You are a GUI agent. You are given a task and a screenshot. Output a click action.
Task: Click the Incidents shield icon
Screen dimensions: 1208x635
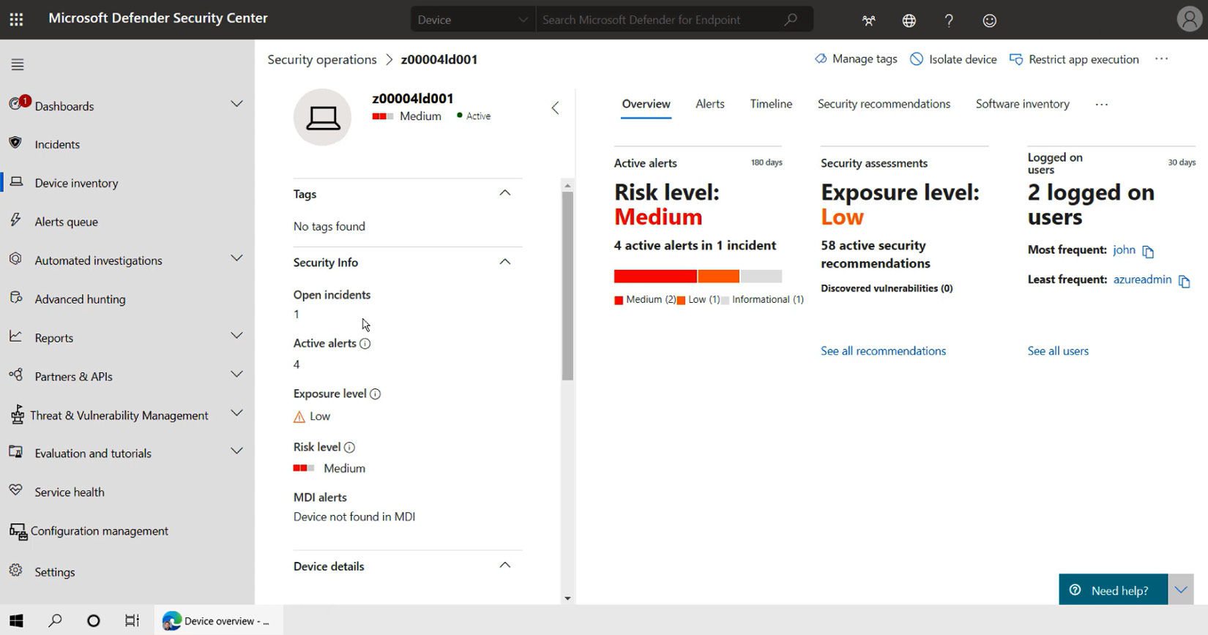15,143
